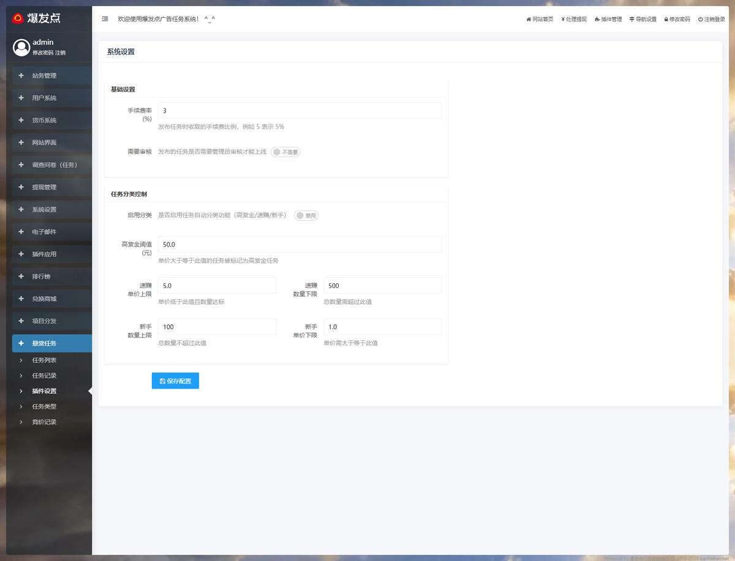Image resolution: width=735 pixels, height=561 pixels.
Task: Click the 保存配置 button
Action: point(175,381)
